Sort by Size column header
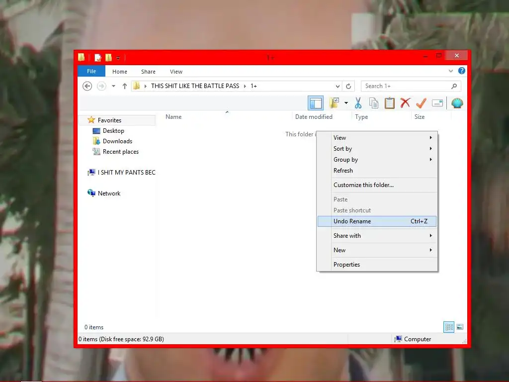The width and height of the screenshot is (509, 382). point(420,117)
